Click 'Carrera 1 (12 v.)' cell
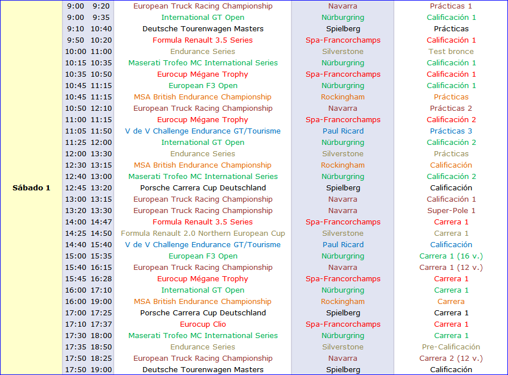 coord(451,267)
